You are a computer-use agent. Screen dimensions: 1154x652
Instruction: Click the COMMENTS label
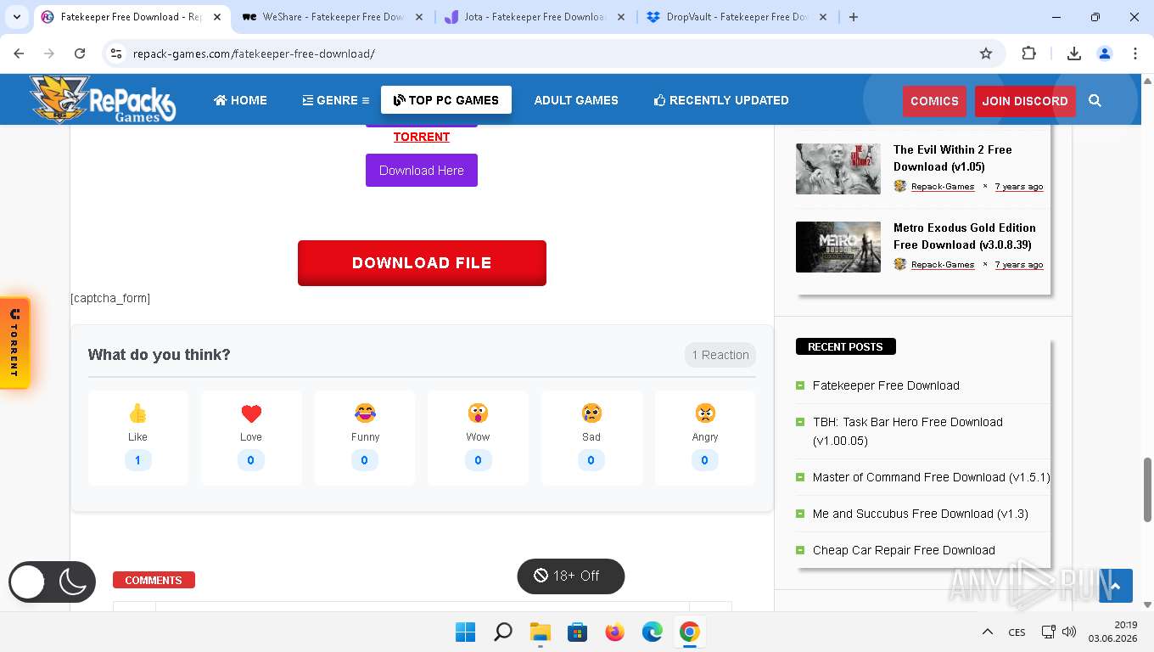(154, 581)
